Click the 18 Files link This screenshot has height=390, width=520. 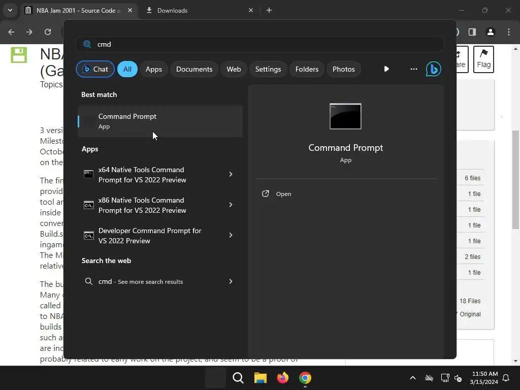(x=470, y=301)
